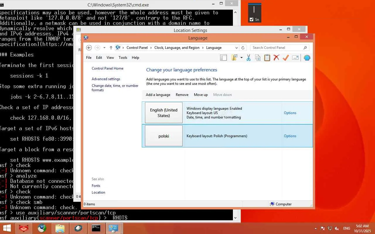
Task: Switch to the cmd.exe taskbar icon
Action: [96, 228]
